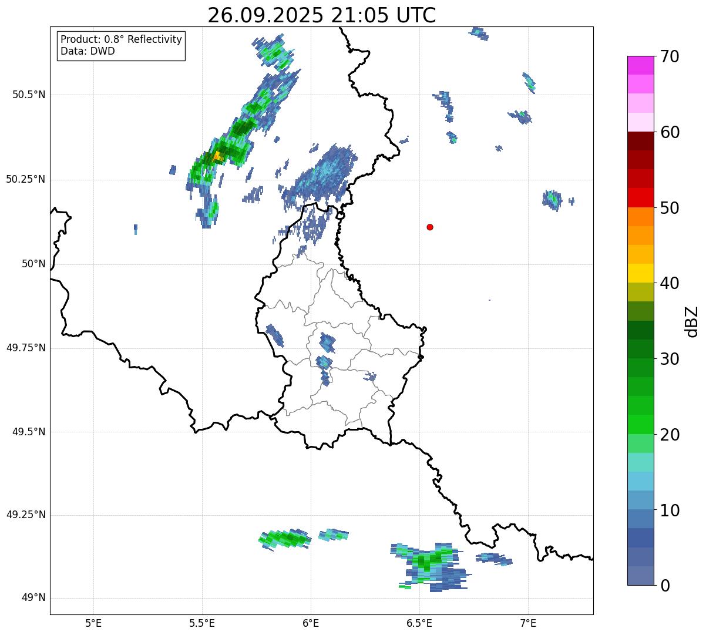Click the colorbar value 0
Viewport: 706px width, 635px height.
665,585
